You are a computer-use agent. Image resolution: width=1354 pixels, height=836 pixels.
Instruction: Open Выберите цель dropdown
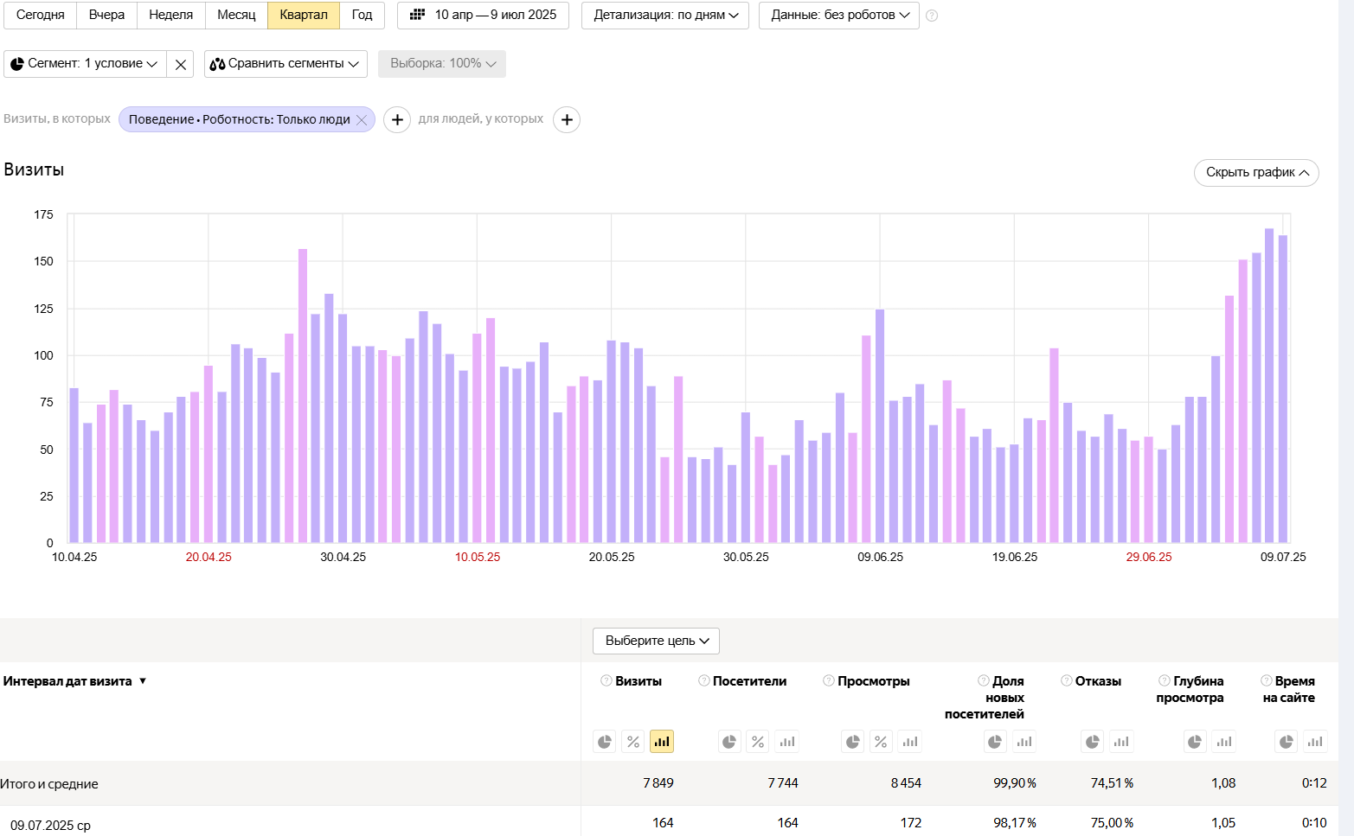(656, 641)
